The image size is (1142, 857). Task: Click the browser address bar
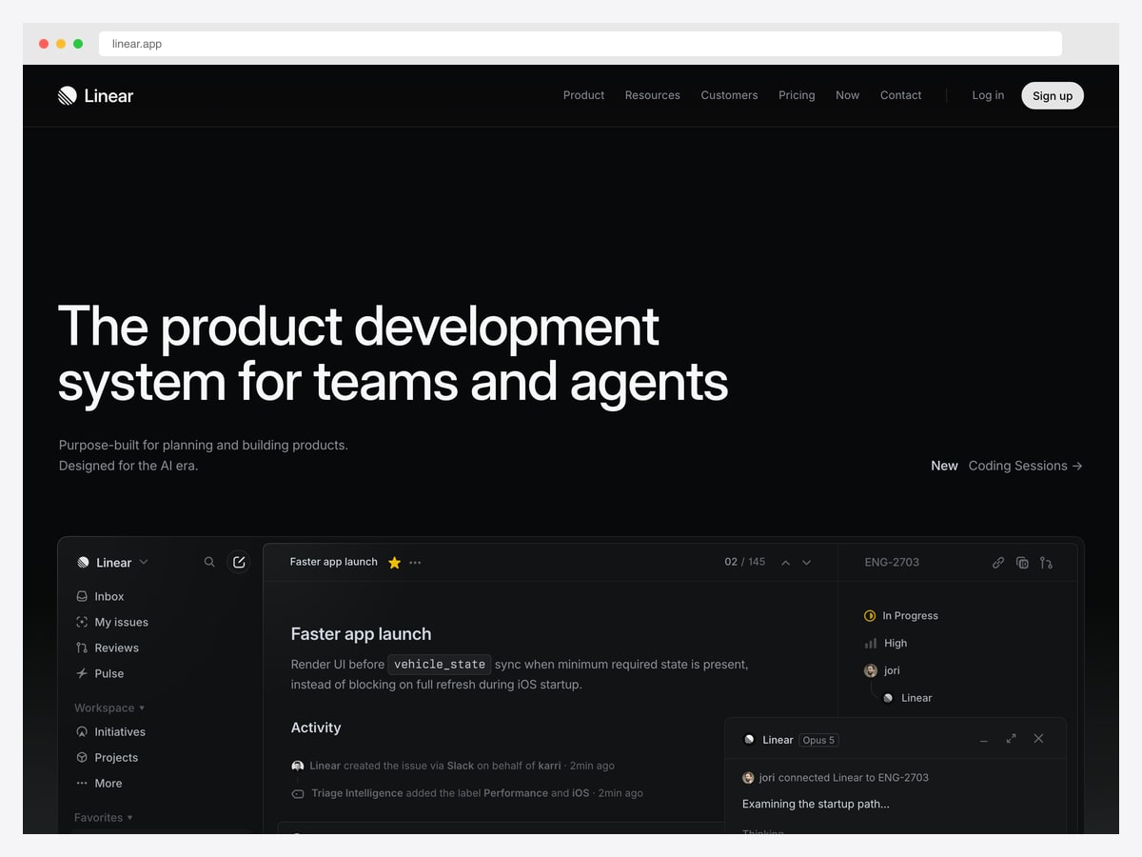(581, 44)
